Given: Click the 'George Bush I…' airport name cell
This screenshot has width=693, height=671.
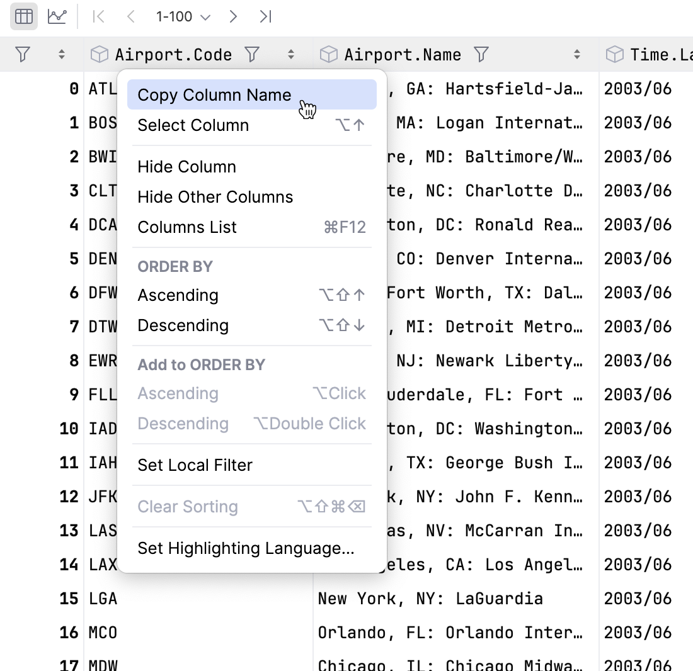Looking at the screenshot, I should coord(493,463).
